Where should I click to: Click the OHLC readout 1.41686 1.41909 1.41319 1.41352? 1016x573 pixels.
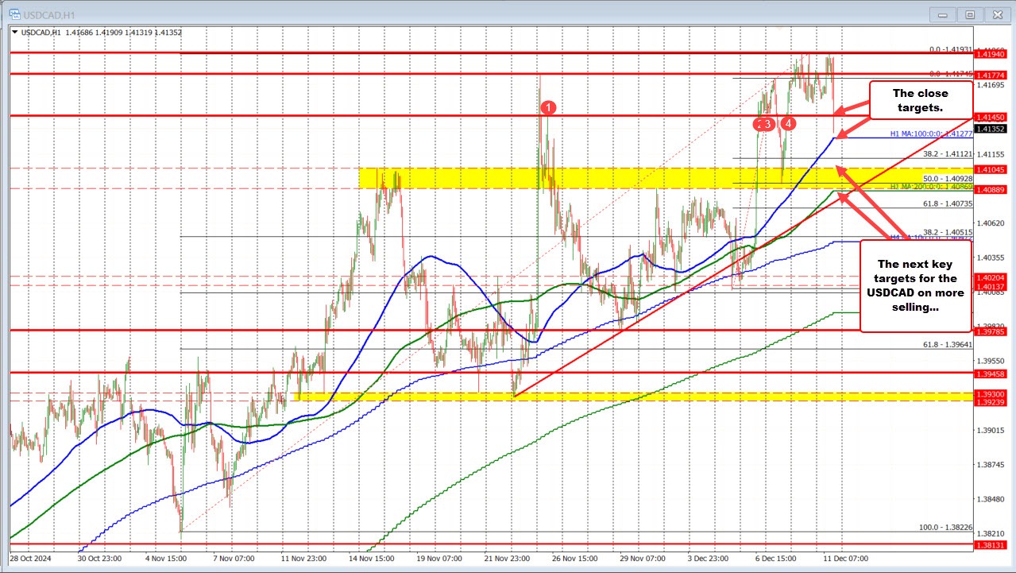122,33
